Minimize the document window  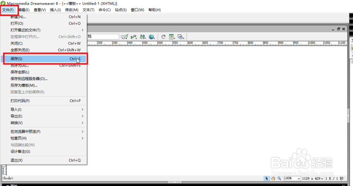(x=333, y=29)
